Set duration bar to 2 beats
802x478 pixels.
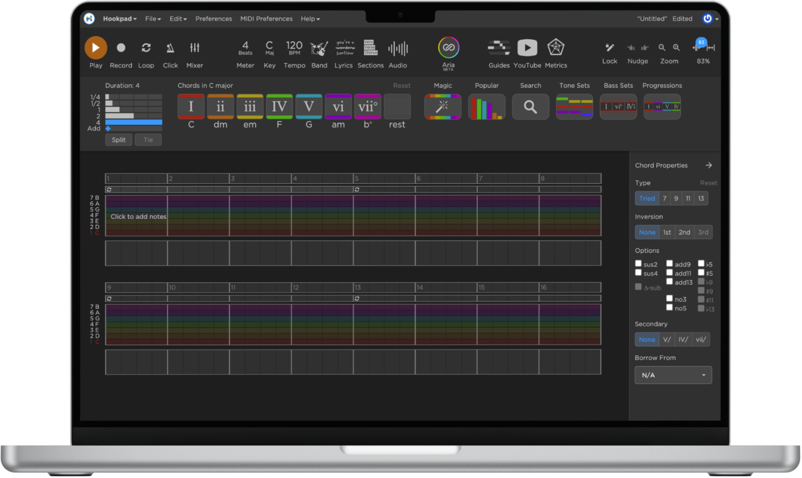click(x=134, y=116)
